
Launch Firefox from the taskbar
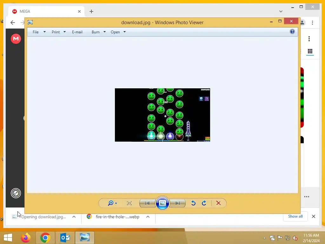point(26,238)
